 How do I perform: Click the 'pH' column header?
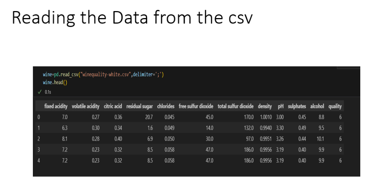[281, 106]
